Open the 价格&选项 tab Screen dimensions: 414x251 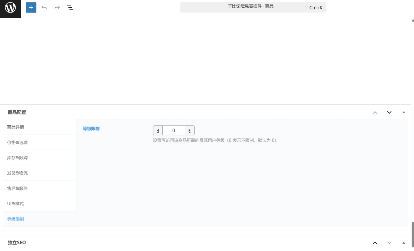[17, 142]
